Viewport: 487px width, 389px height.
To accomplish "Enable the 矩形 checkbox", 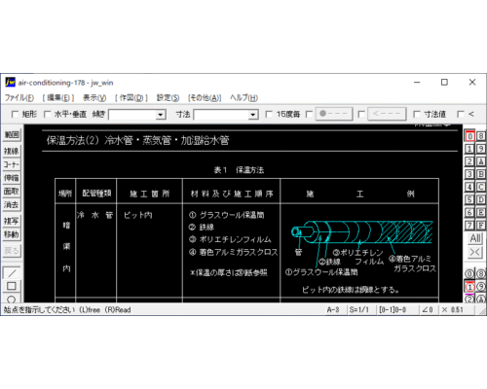I will pos(15,115).
